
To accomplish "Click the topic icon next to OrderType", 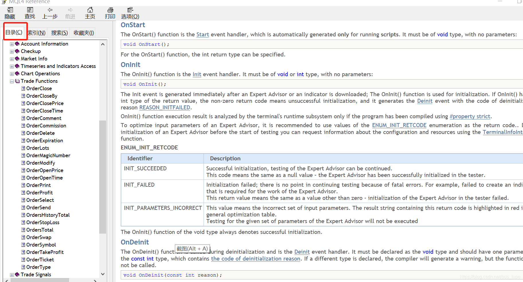I will [23, 267].
